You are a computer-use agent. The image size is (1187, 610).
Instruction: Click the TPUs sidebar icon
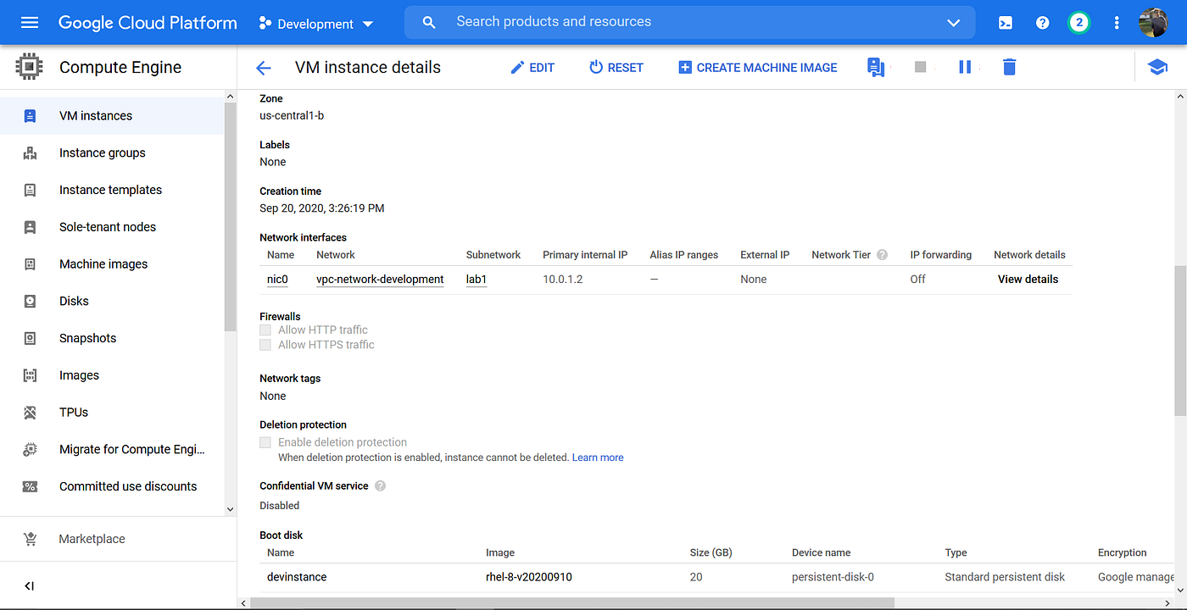(30, 413)
